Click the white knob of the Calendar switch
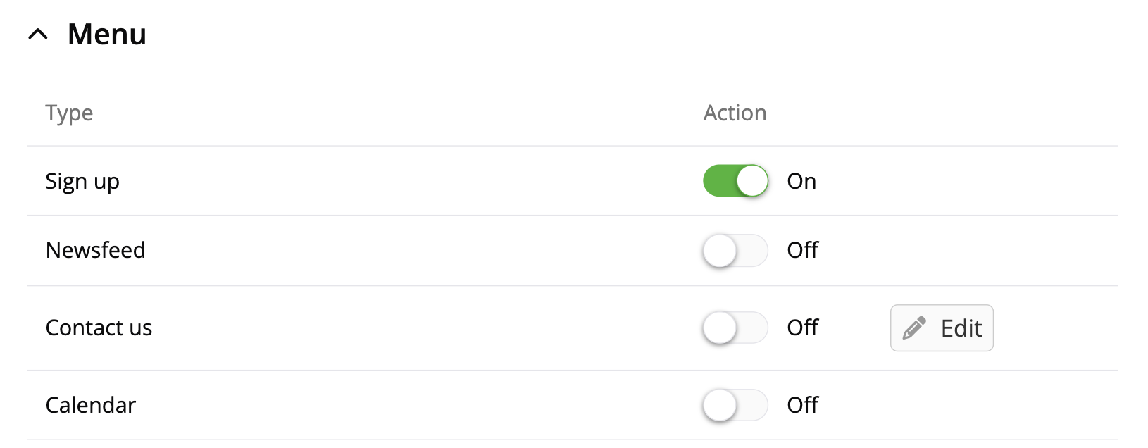1148x448 pixels. [720, 406]
